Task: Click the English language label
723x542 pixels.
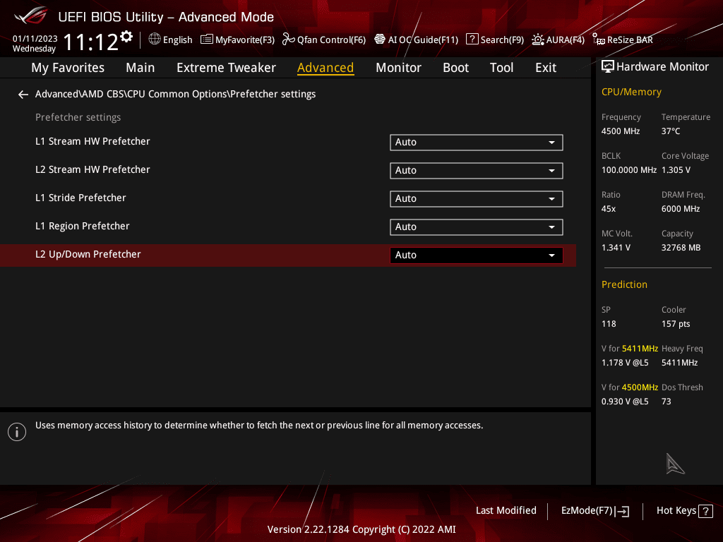Action: pos(177,40)
